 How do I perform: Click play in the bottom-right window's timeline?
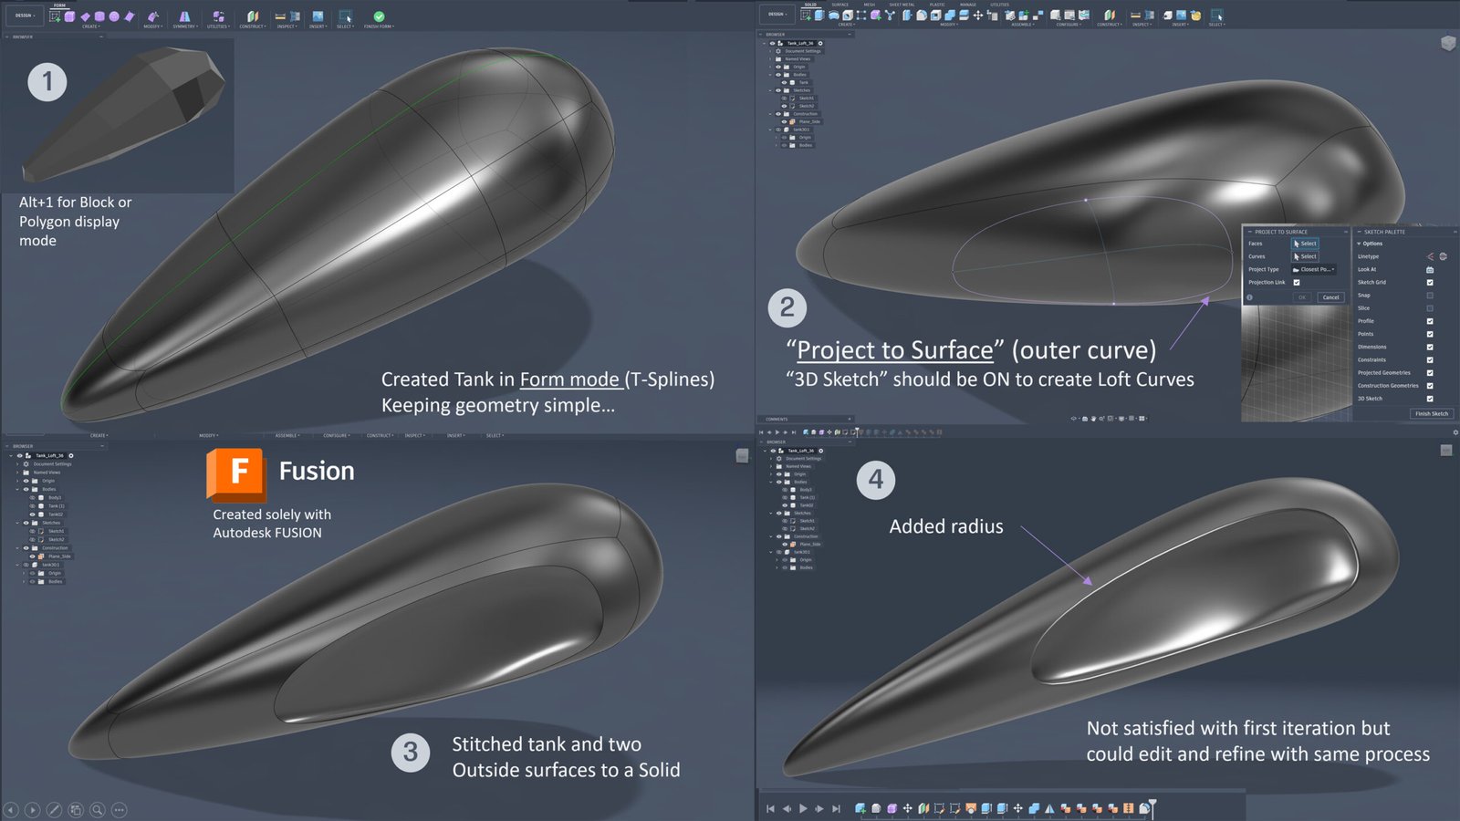point(803,808)
